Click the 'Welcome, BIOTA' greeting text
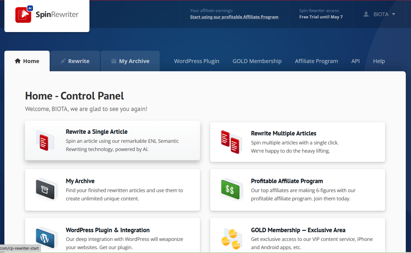 86,109
